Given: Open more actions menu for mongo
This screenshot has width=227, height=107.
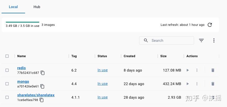Looking at the screenshot, I should [197, 84].
